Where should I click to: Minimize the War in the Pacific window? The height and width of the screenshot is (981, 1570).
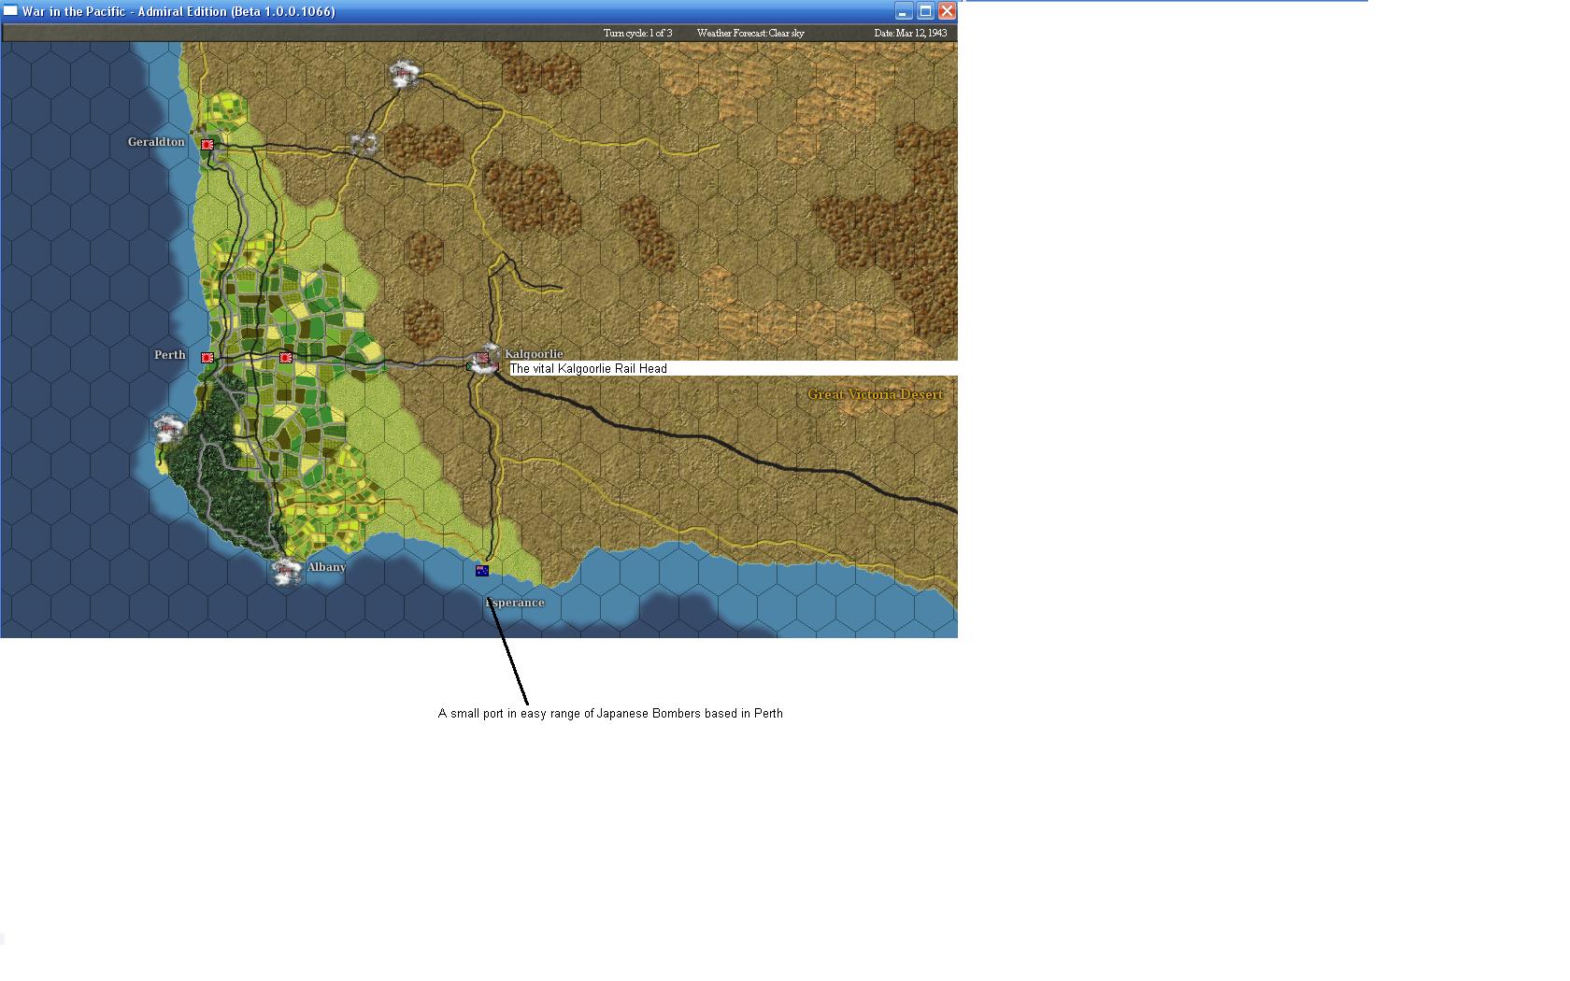point(903,11)
